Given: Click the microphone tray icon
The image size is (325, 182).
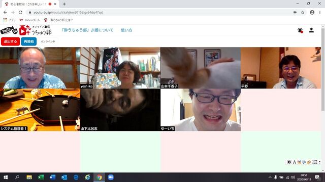Looking at the screenshot, I should tap(275, 177).
